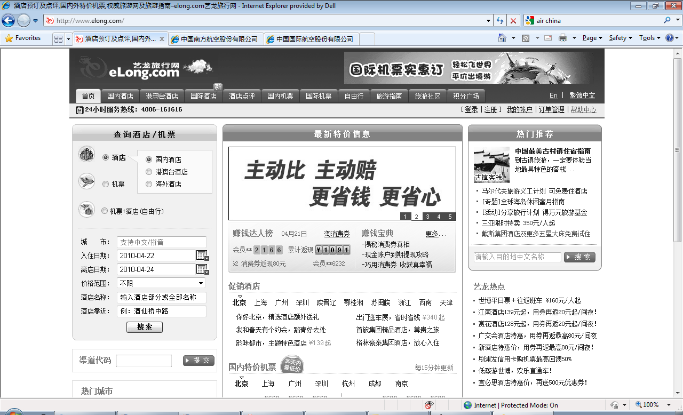The height and width of the screenshot is (415, 683).
Task: Click the 订单管理 link
Action: pyautogui.click(x=551, y=109)
